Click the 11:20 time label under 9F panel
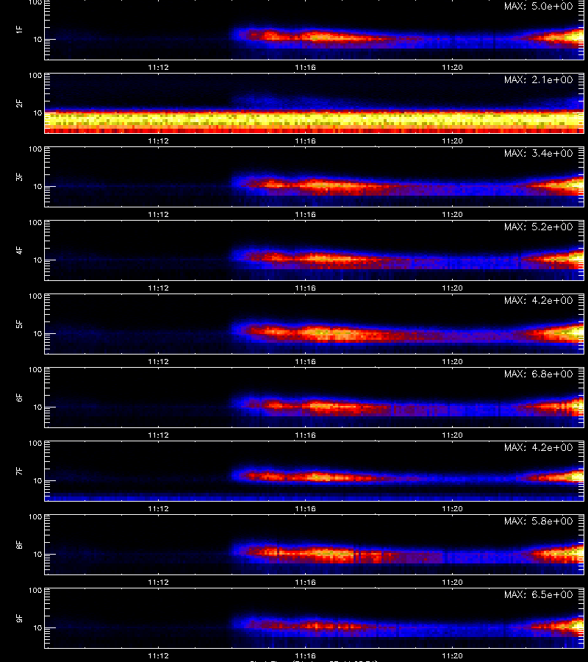Image resolution: width=588 pixels, height=662 pixels. (452, 655)
